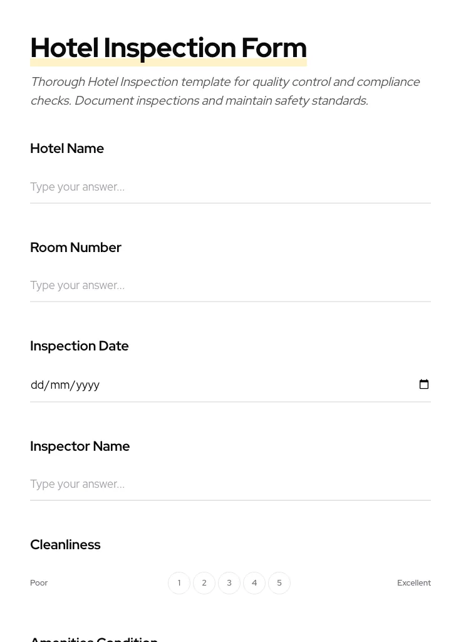Open the calendar date picker icon
The height and width of the screenshot is (642, 461).
coord(424,384)
